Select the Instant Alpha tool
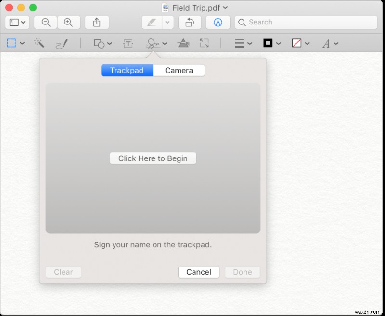The height and width of the screenshot is (316, 385). click(x=39, y=43)
